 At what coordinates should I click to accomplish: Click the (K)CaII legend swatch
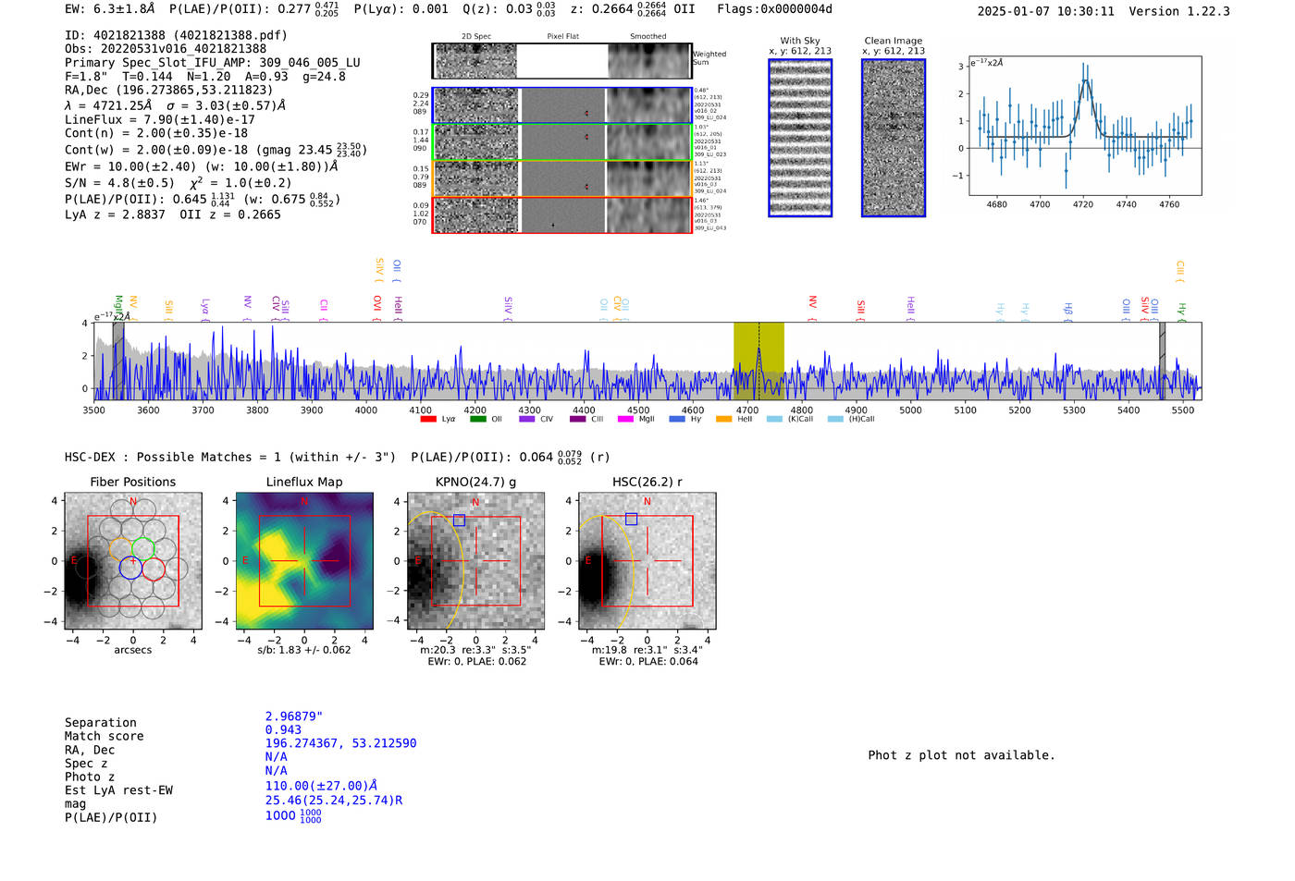click(774, 419)
